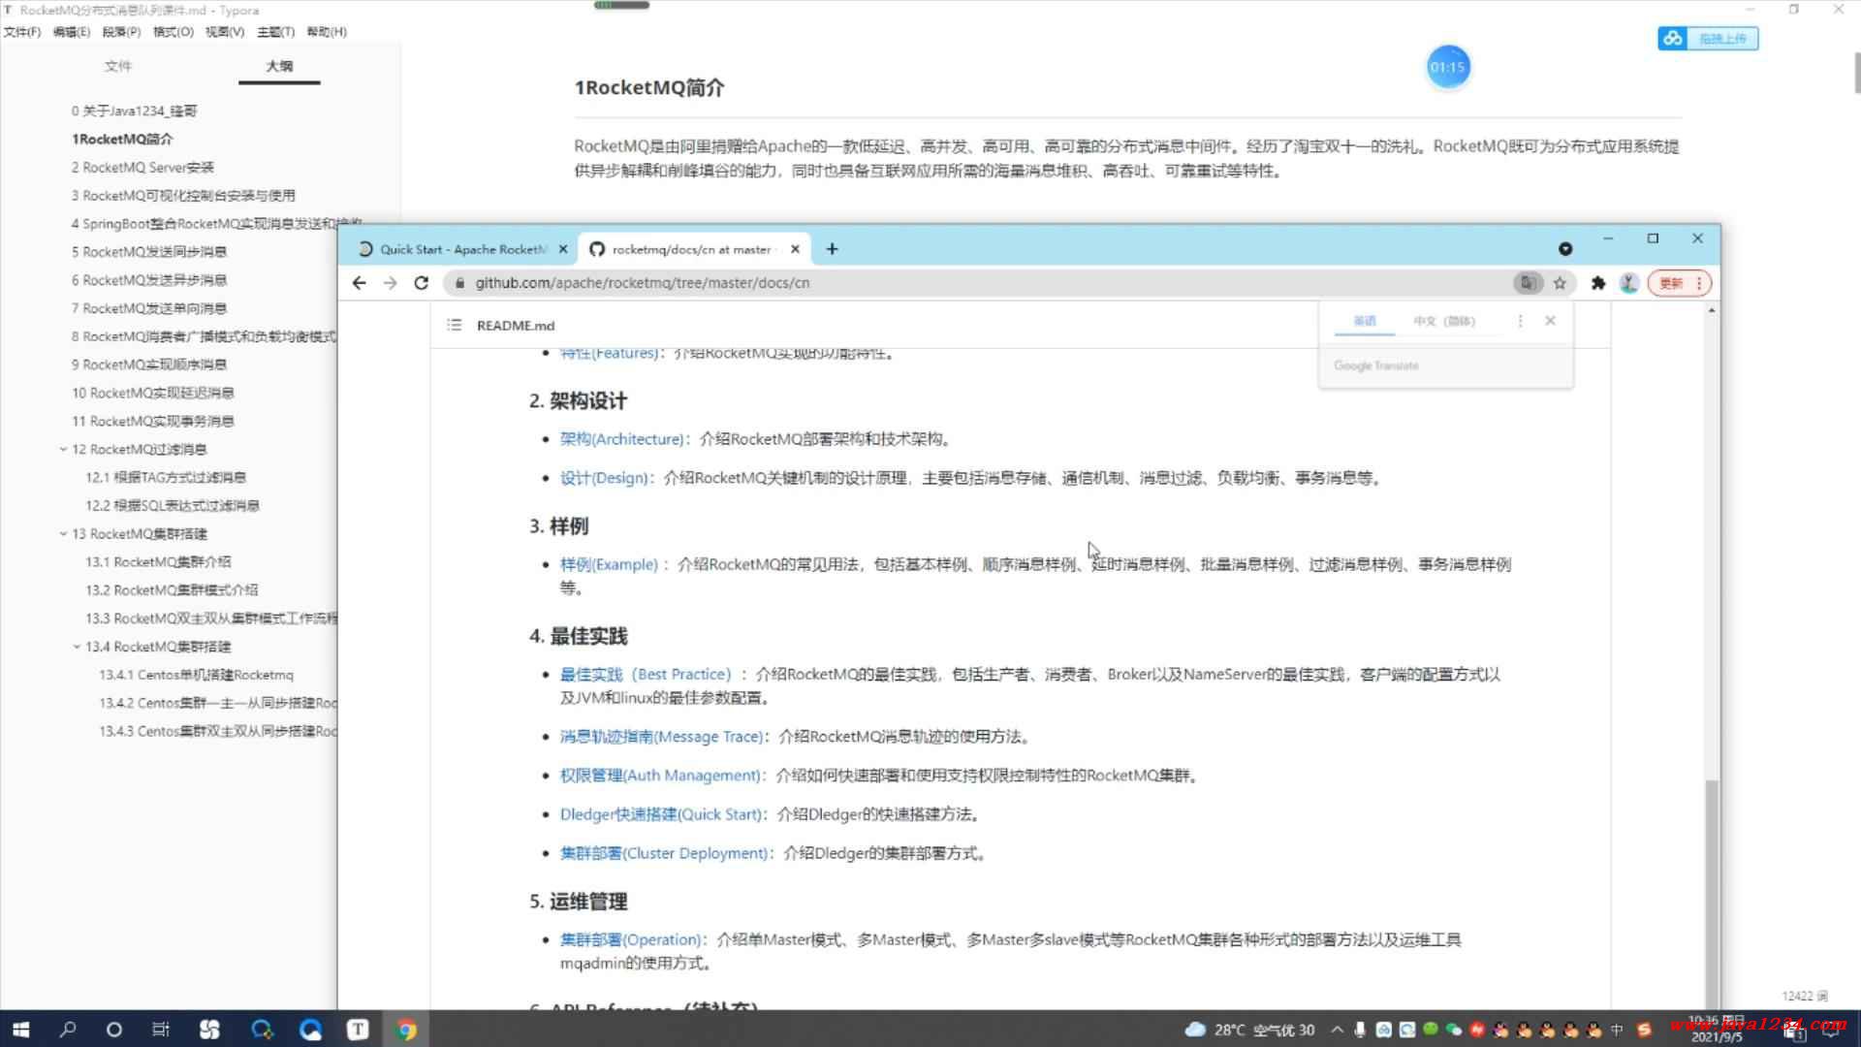Screen dimensions: 1861x1047
Task: Open Typora 编辑(E) menu
Action: pos(72,32)
